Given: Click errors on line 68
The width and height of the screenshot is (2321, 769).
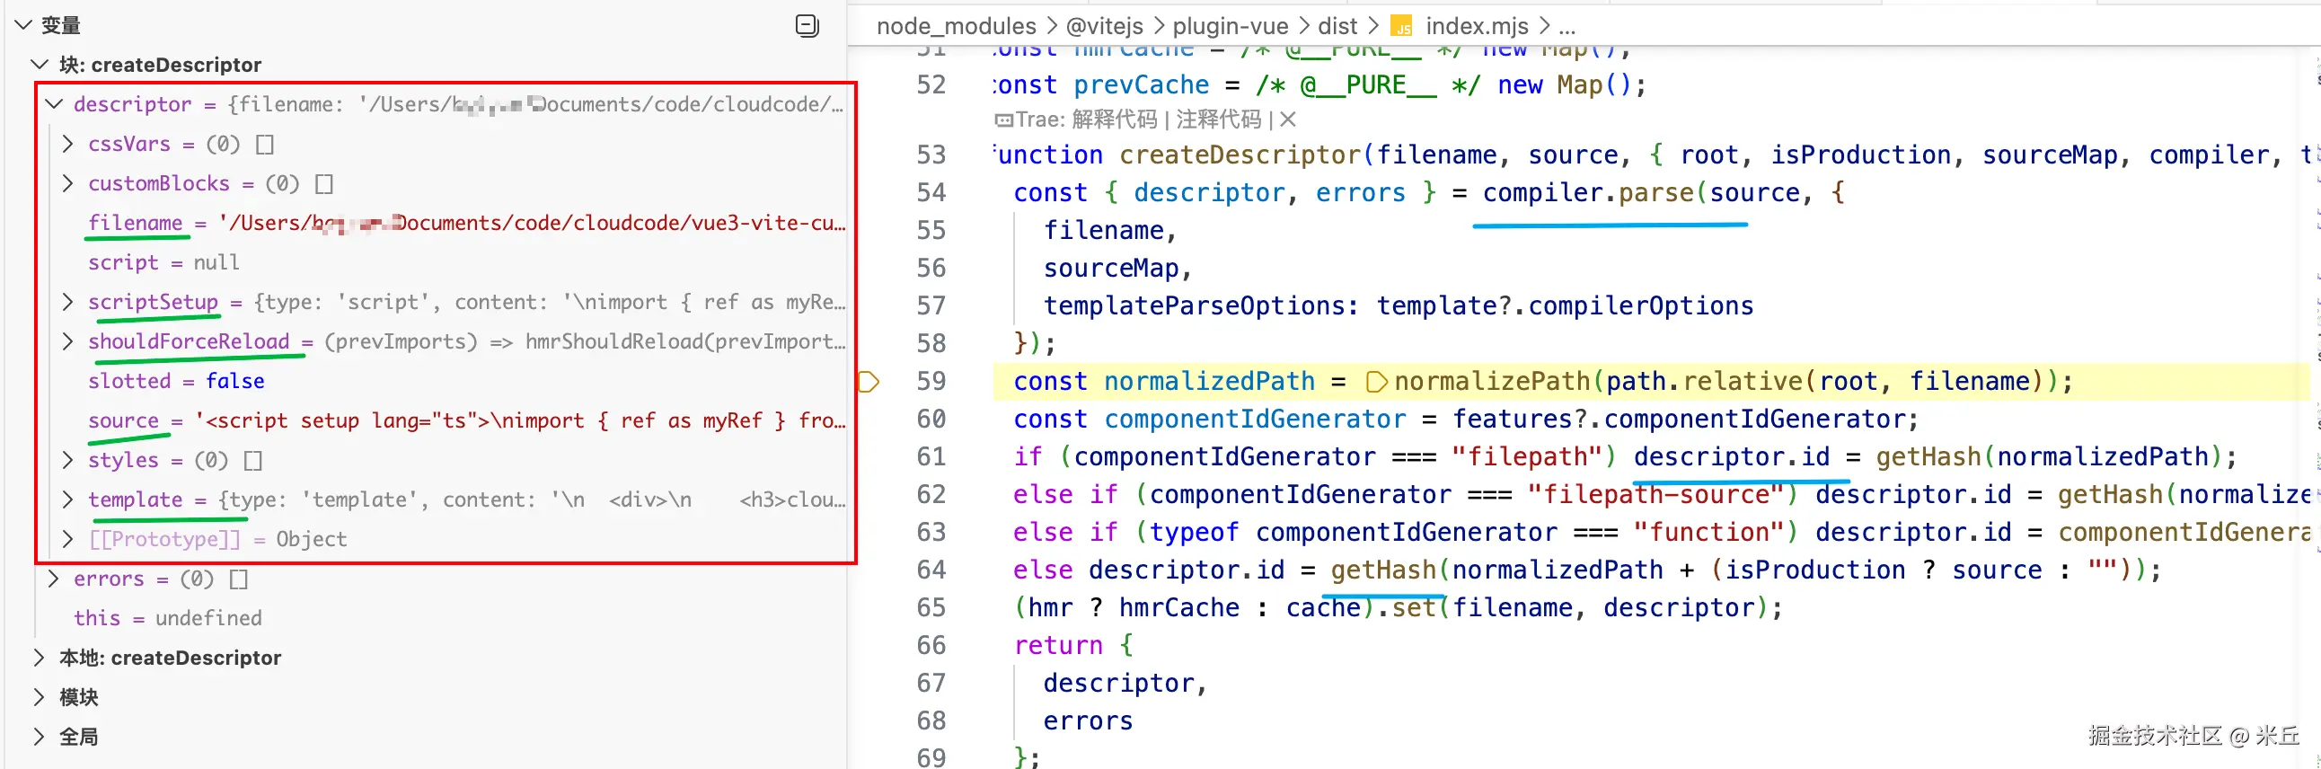Looking at the screenshot, I should point(1088,722).
